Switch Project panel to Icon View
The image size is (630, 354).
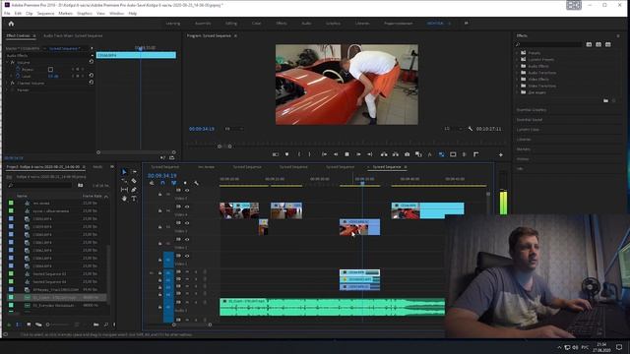[x=29, y=324]
